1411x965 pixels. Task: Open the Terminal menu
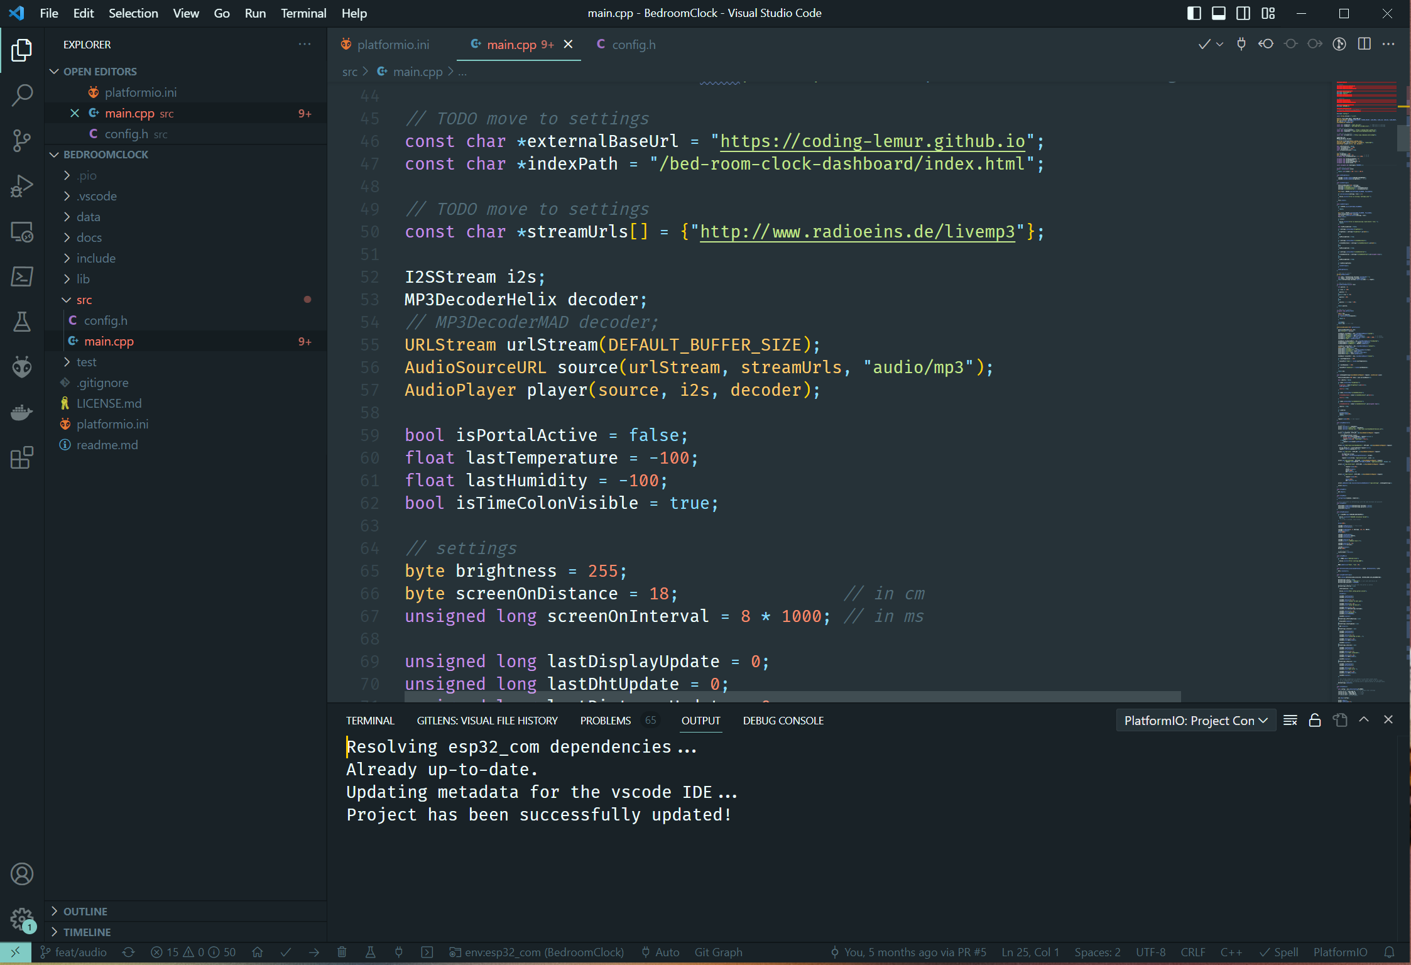pos(303,13)
